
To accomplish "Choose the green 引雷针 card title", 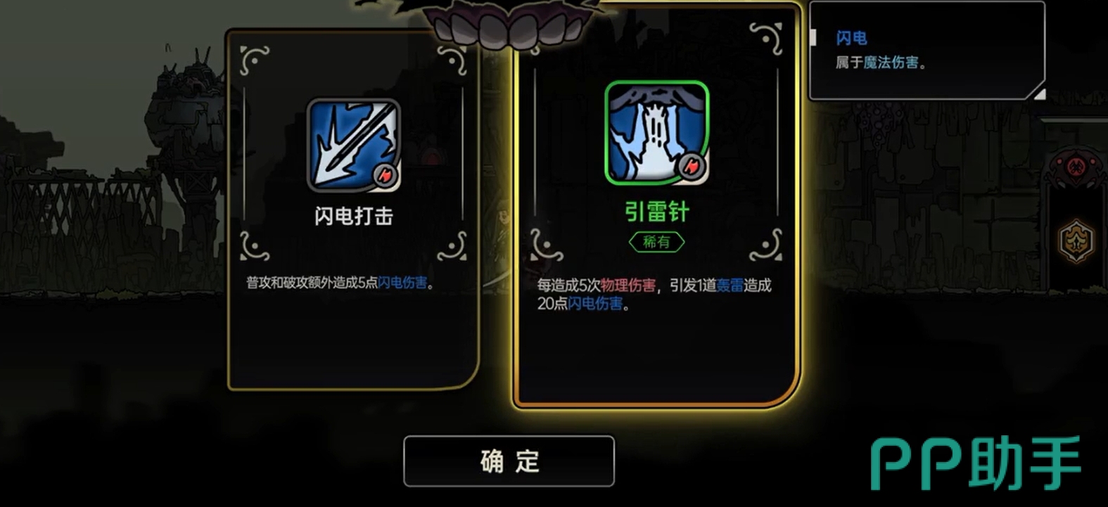I will click(x=656, y=211).
